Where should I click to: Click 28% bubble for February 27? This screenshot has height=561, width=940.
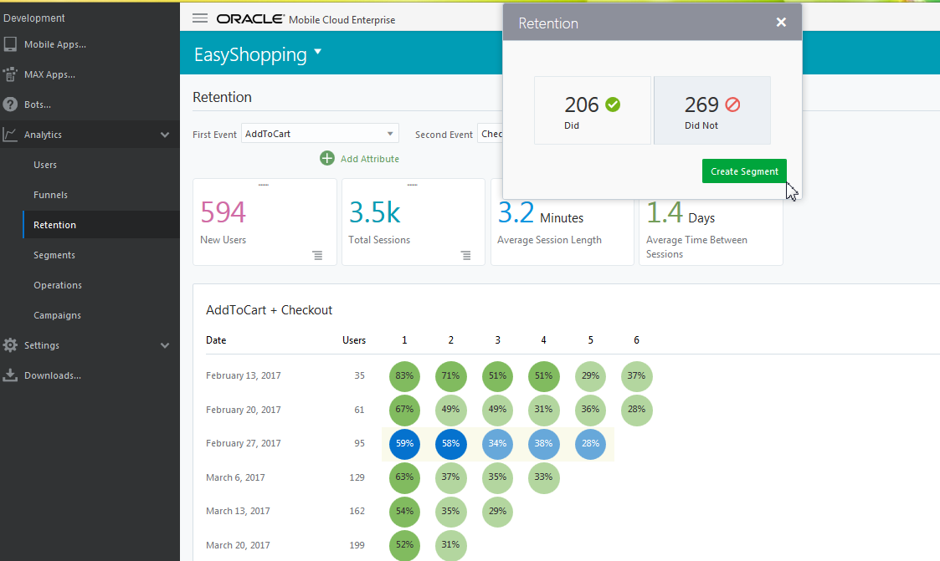tap(590, 444)
